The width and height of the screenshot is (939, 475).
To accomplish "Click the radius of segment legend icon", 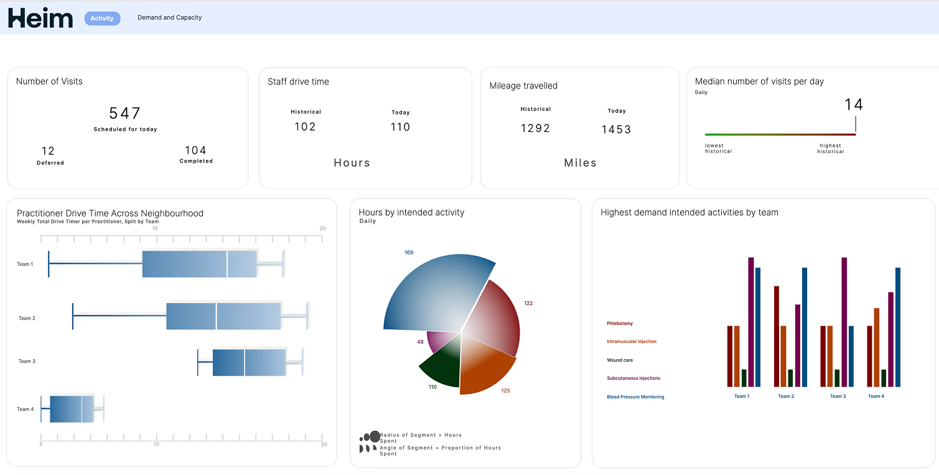I will 370,437.
